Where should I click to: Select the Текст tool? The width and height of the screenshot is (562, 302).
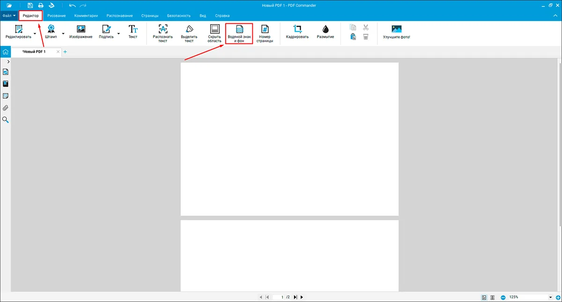133,33
